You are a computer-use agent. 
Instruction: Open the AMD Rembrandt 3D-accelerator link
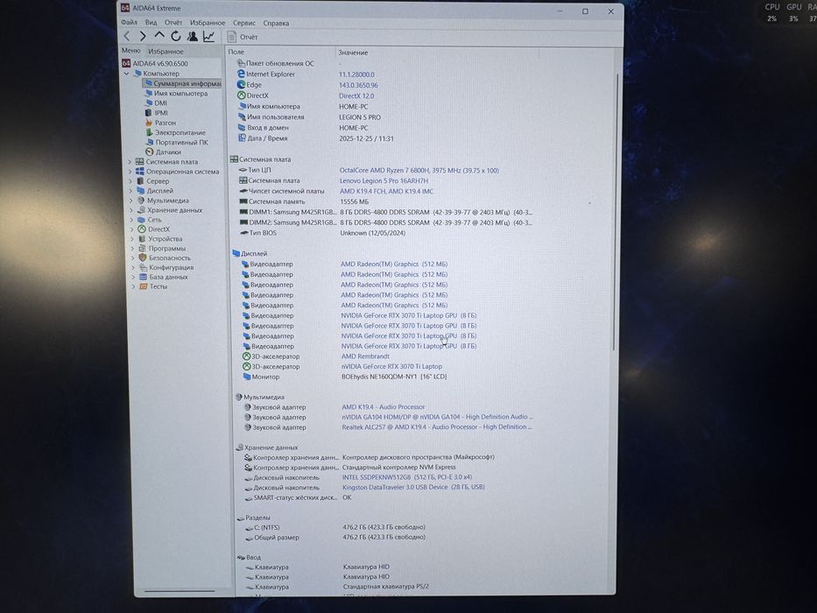[365, 356]
